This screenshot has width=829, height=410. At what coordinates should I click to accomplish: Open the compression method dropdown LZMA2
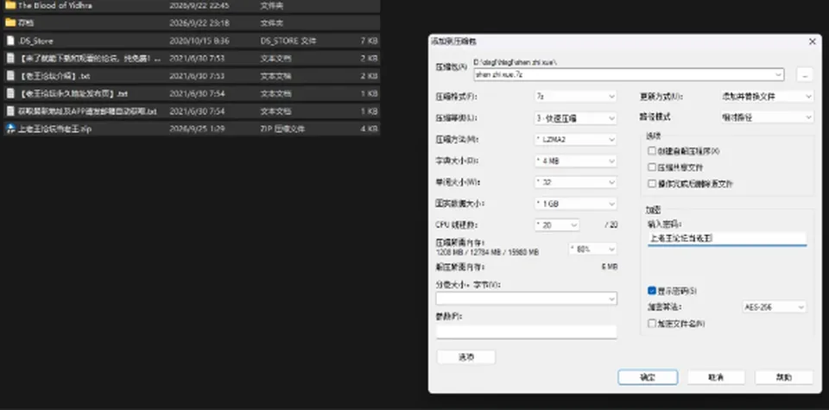(575, 140)
